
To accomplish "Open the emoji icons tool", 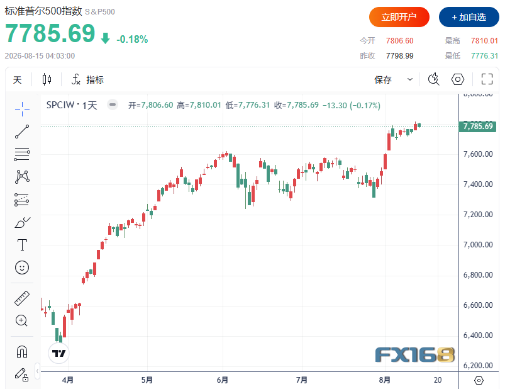I will [x=22, y=268].
